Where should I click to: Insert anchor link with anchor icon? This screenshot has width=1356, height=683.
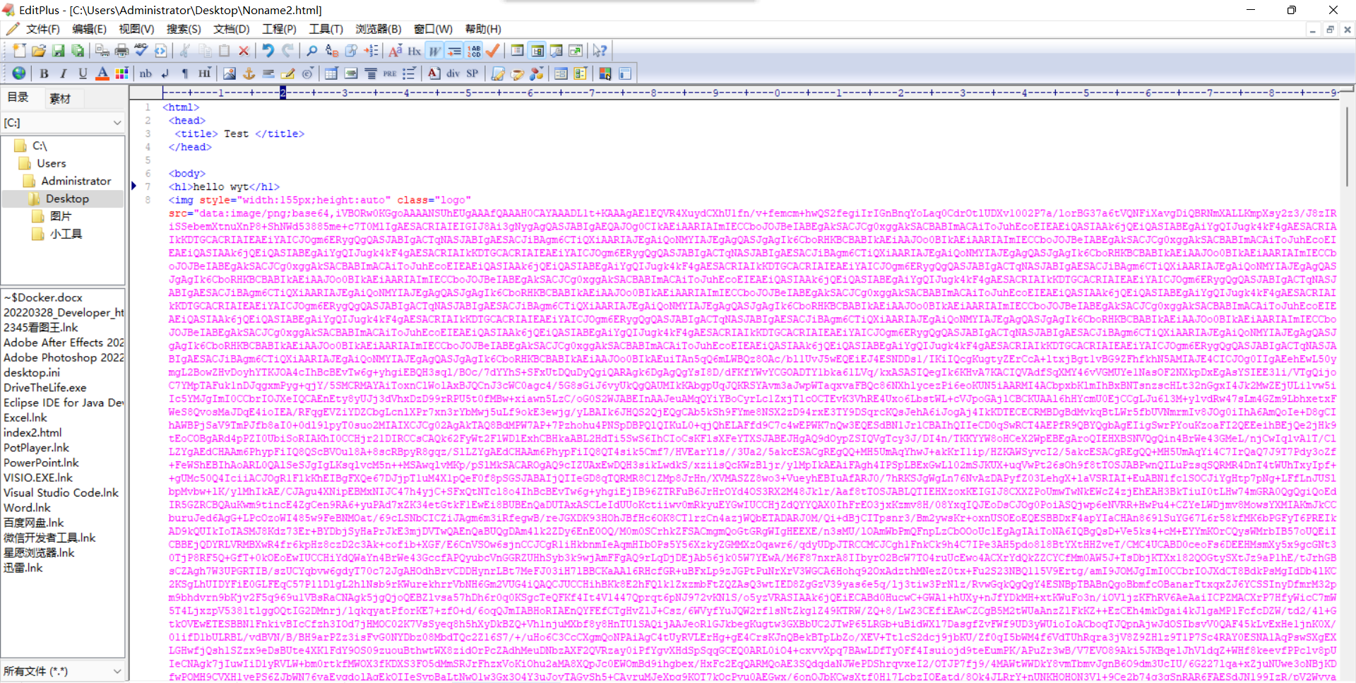tap(249, 73)
